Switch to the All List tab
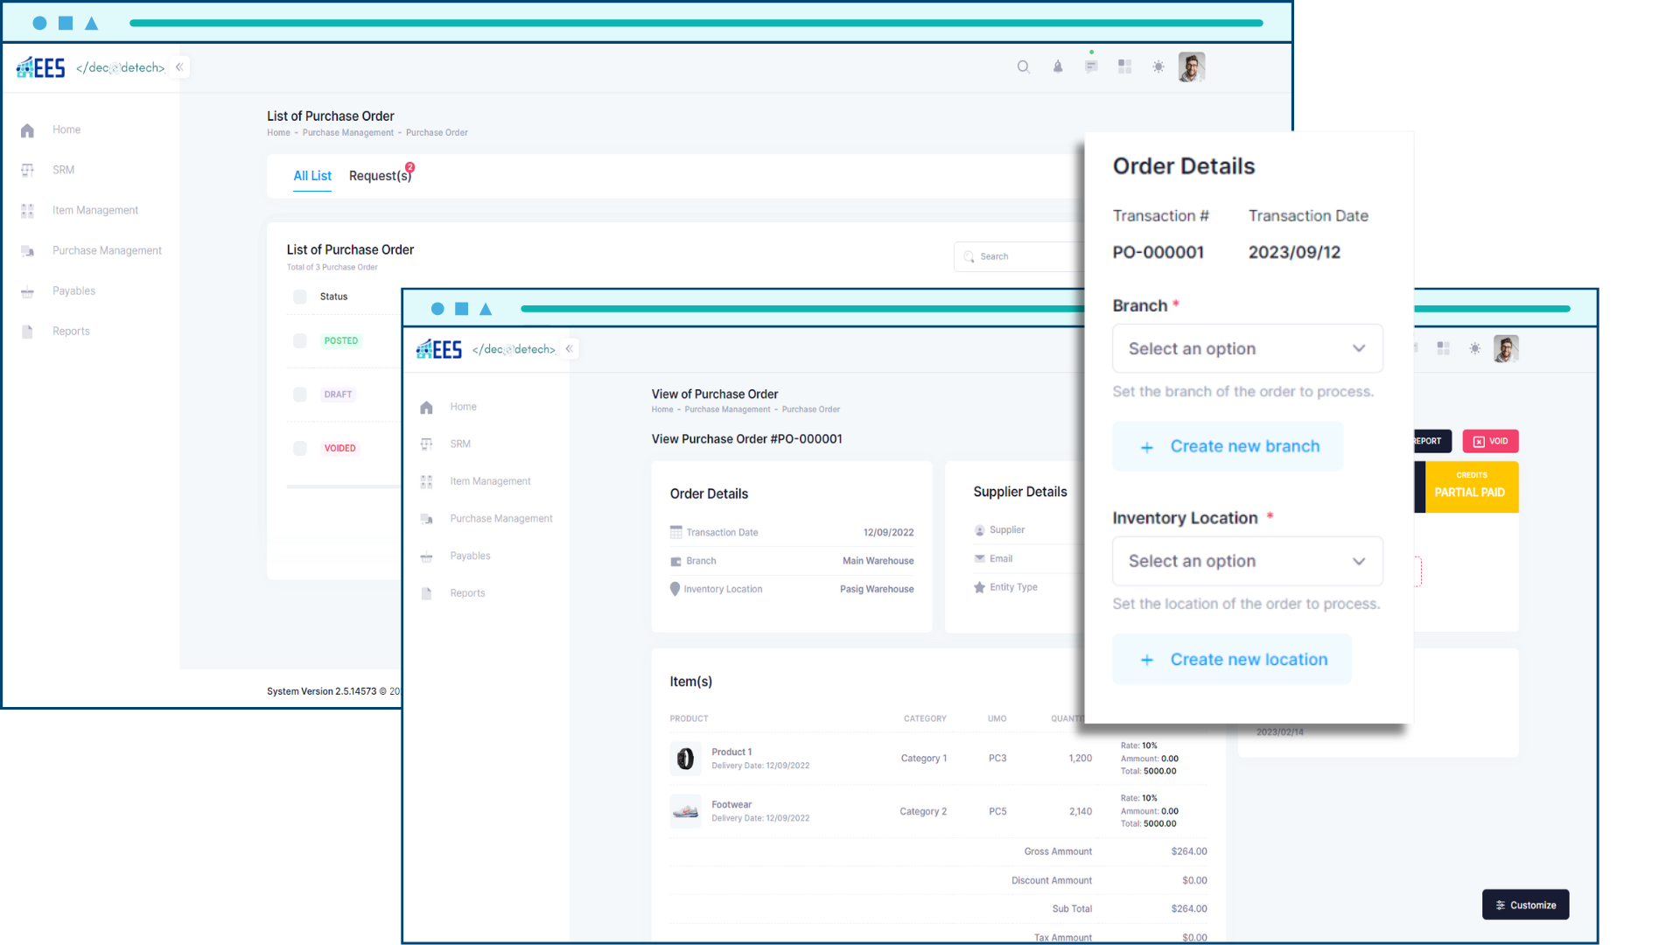The width and height of the screenshot is (1680, 945). pyautogui.click(x=311, y=175)
